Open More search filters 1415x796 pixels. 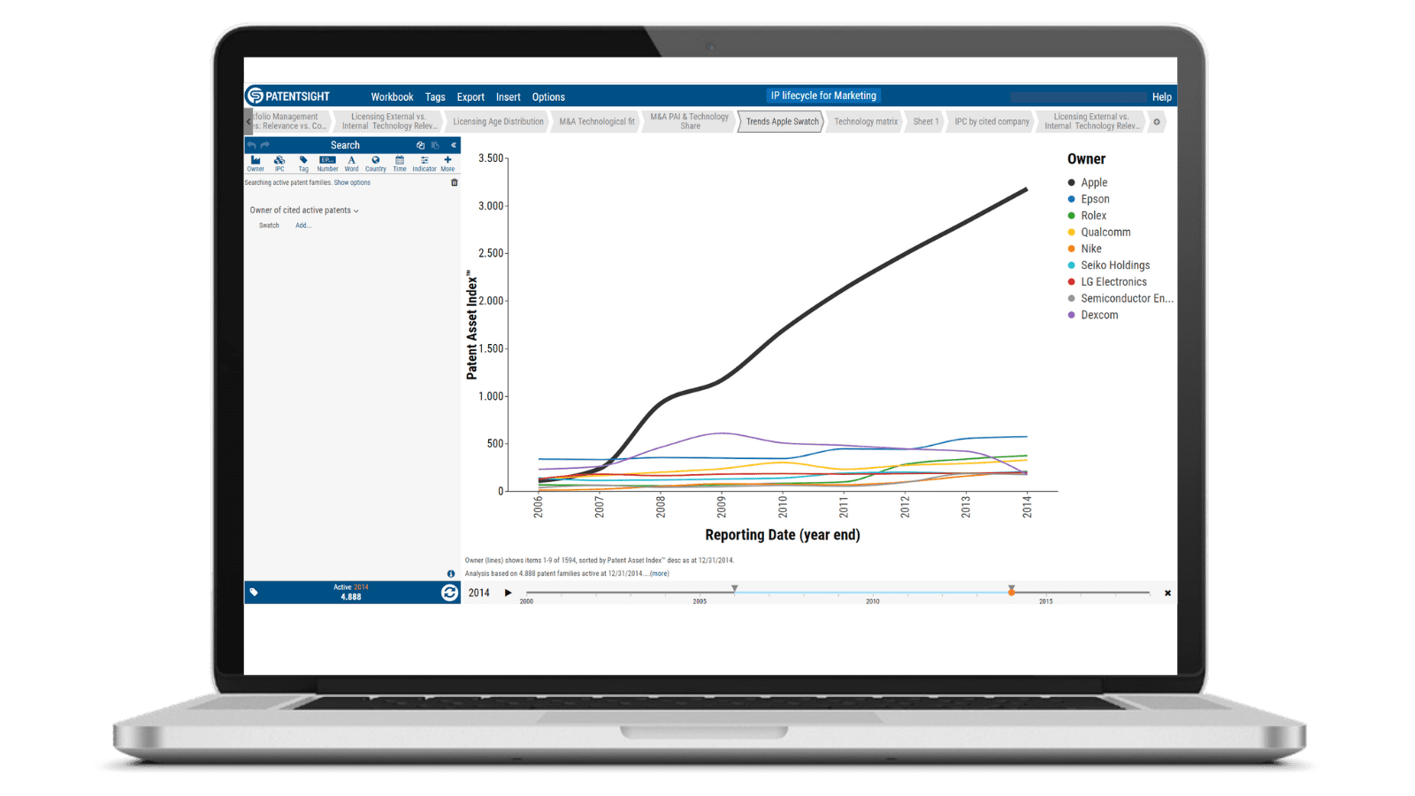[x=447, y=164]
